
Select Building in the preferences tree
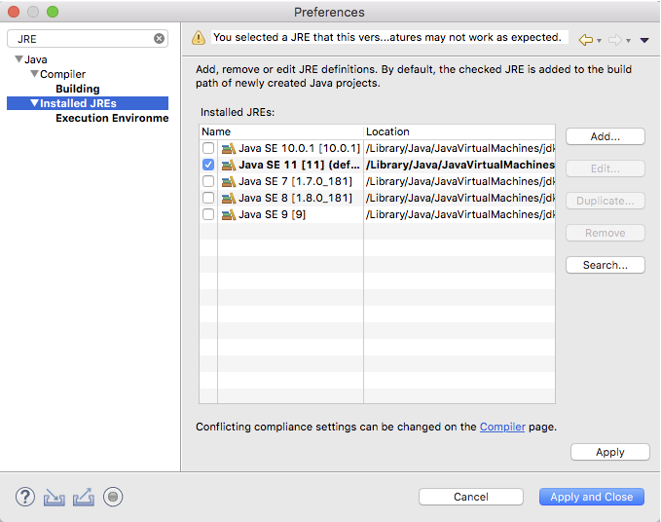coord(78,89)
